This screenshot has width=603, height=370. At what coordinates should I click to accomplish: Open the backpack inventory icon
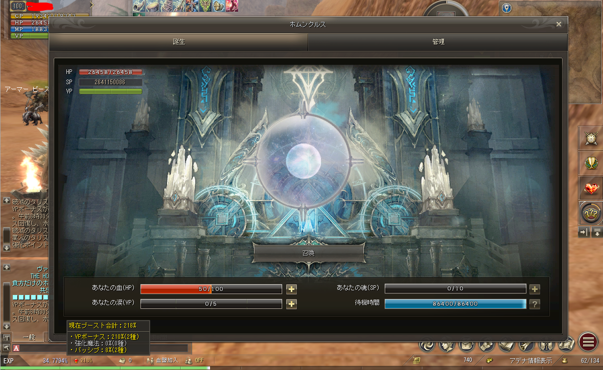pyautogui.click(x=467, y=345)
